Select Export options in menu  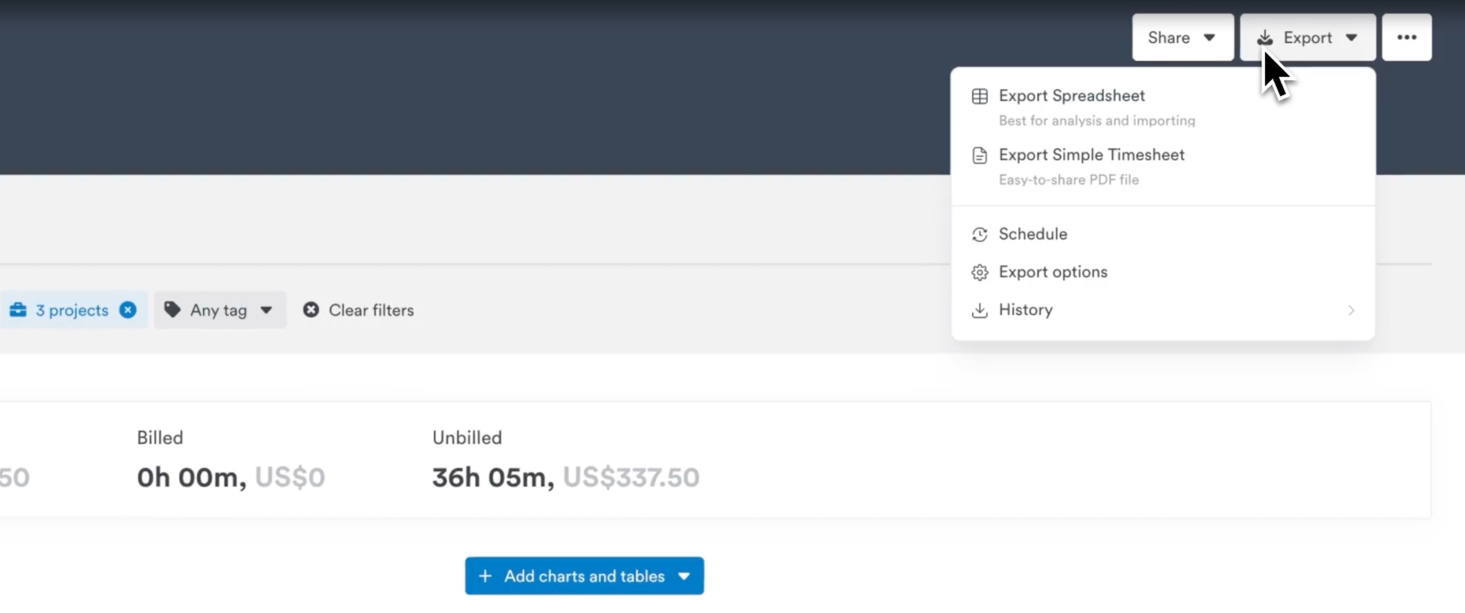click(x=1053, y=272)
